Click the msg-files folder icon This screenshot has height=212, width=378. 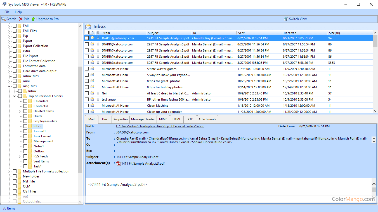[20, 86]
